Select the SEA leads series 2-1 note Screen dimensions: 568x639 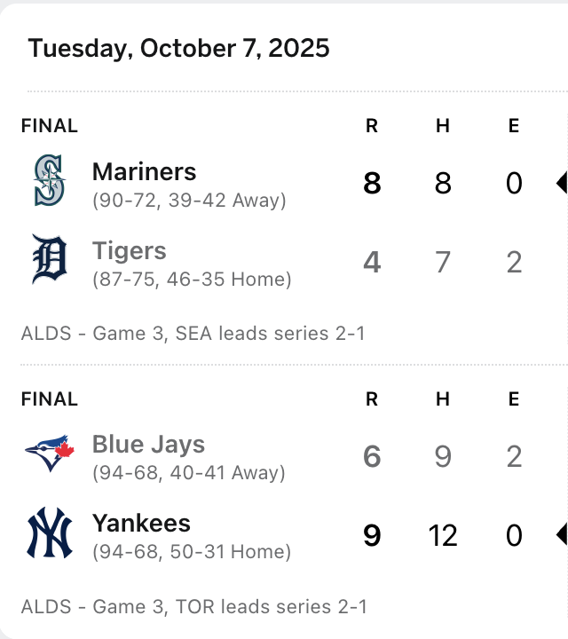[x=193, y=334]
